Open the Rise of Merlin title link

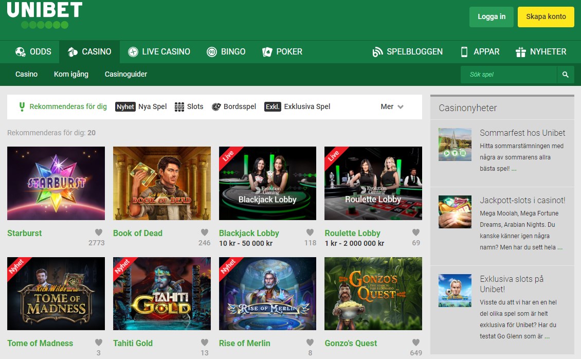(x=245, y=343)
